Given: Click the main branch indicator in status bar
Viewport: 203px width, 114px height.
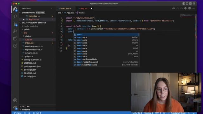Looking at the screenshot, I should coord(18,113).
